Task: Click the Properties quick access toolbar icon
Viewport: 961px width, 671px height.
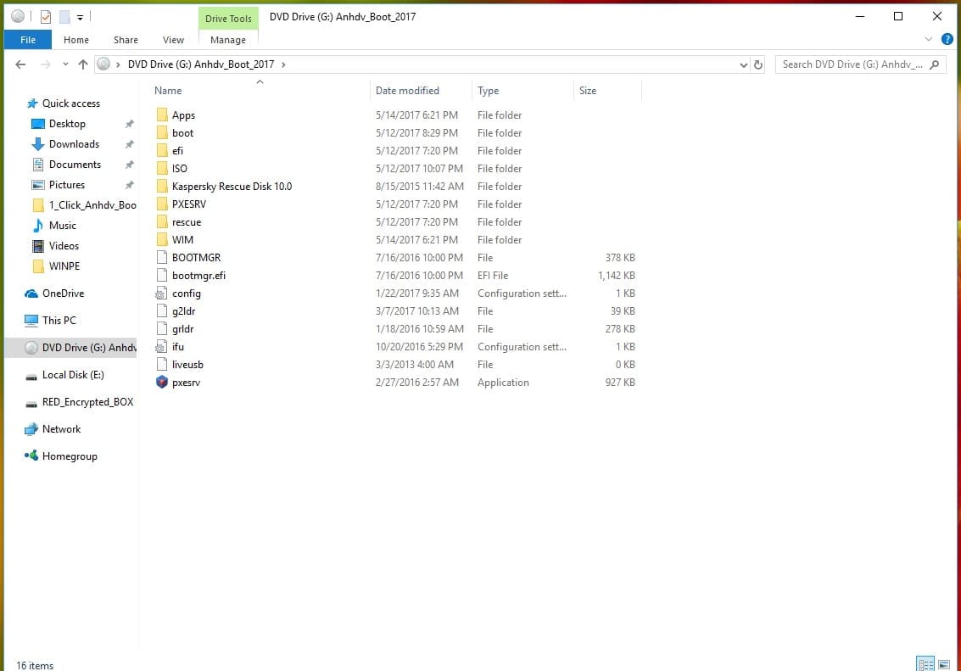Action: point(46,17)
